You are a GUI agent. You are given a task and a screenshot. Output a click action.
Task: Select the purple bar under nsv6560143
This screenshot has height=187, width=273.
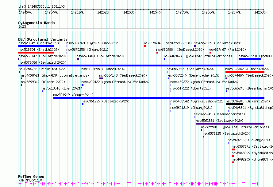(101, 78)
